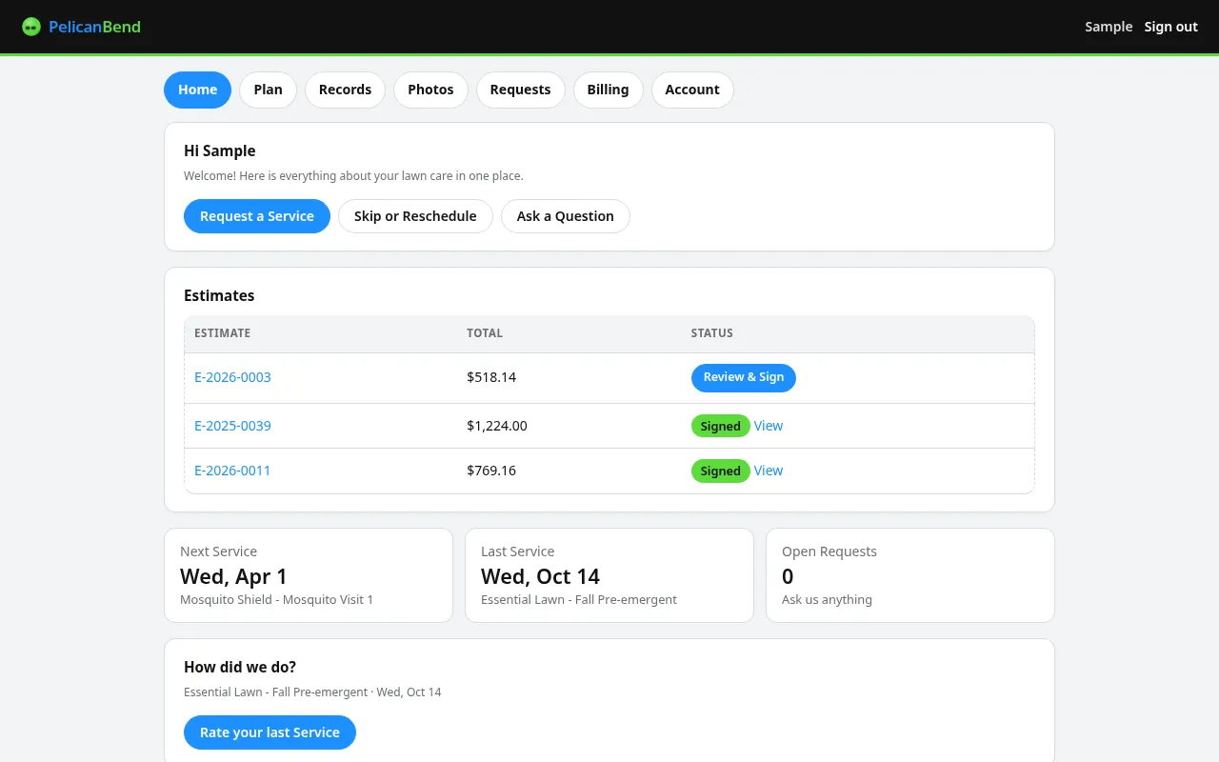1219x762 pixels.
Task: Review & Sign estimate E-2026-0003
Action: point(744,377)
